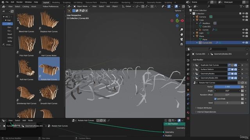
Task: Open the Add Modifier dropdown
Action: pyautogui.click(x=220, y=59)
